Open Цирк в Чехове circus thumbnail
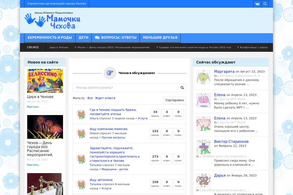This screenshot has width=293, height=195. pos(45,81)
